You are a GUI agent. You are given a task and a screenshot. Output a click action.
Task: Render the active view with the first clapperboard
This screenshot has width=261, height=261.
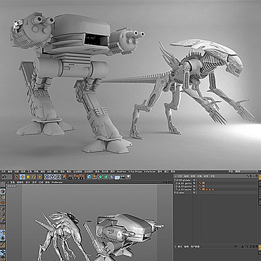(70, 177)
